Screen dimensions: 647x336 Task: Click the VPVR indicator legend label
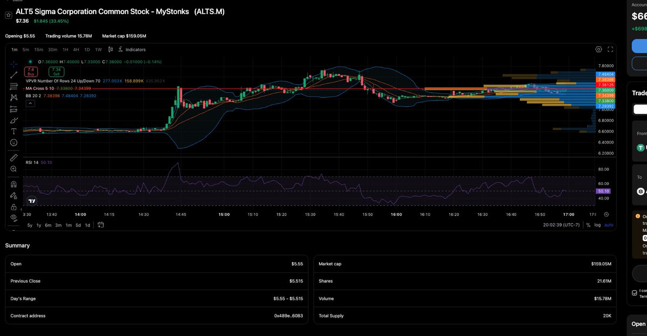point(63,80)
